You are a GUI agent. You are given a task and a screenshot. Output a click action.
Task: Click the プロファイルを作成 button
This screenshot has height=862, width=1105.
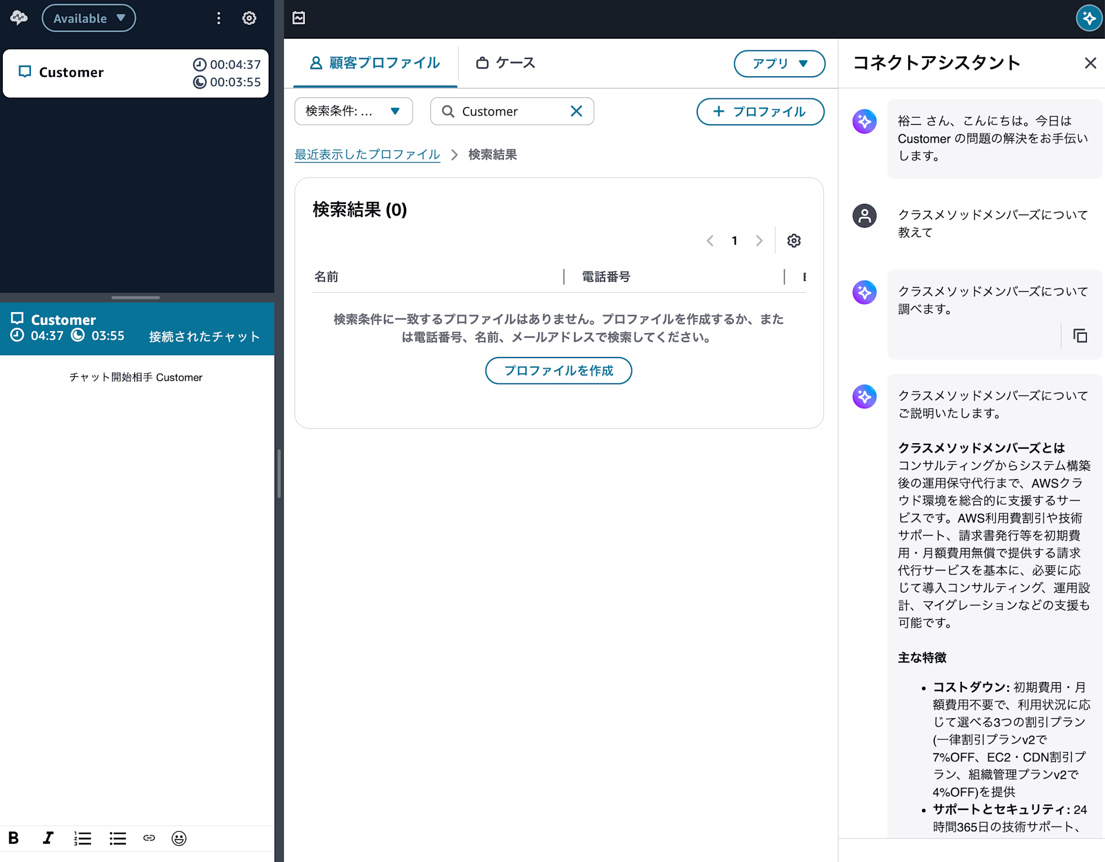[x=558, y=370]
